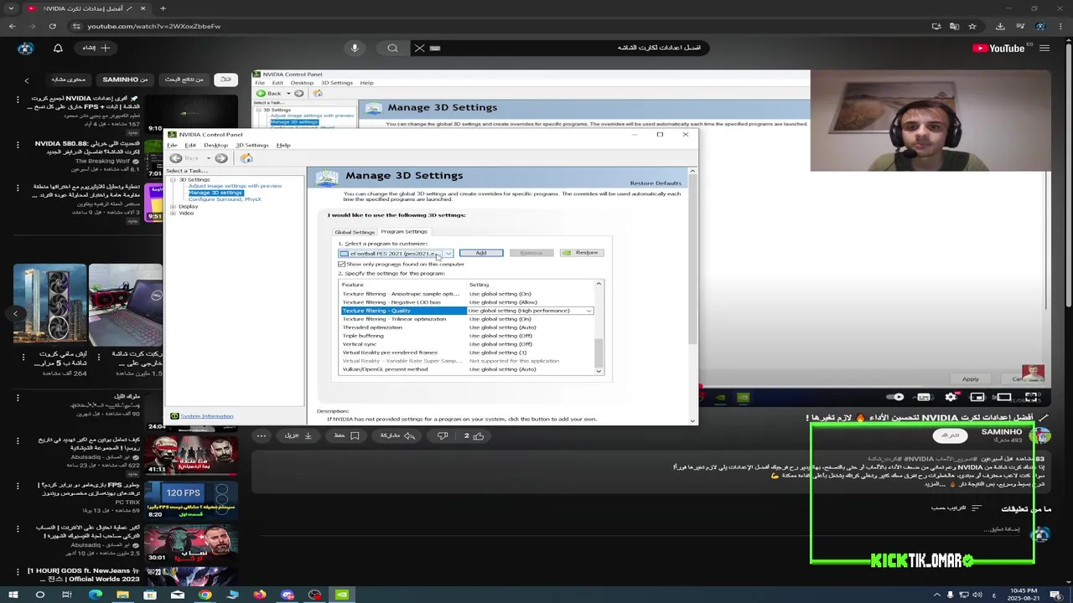Screen dimensions: 1073x603
Task: Select the Program Settings tab
Action: (x=404, y=231)
